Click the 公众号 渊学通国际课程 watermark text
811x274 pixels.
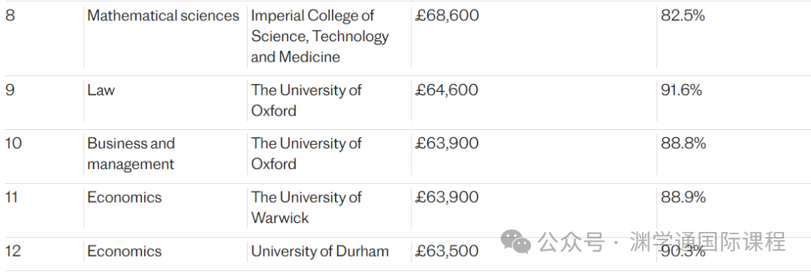click(662, 242)
